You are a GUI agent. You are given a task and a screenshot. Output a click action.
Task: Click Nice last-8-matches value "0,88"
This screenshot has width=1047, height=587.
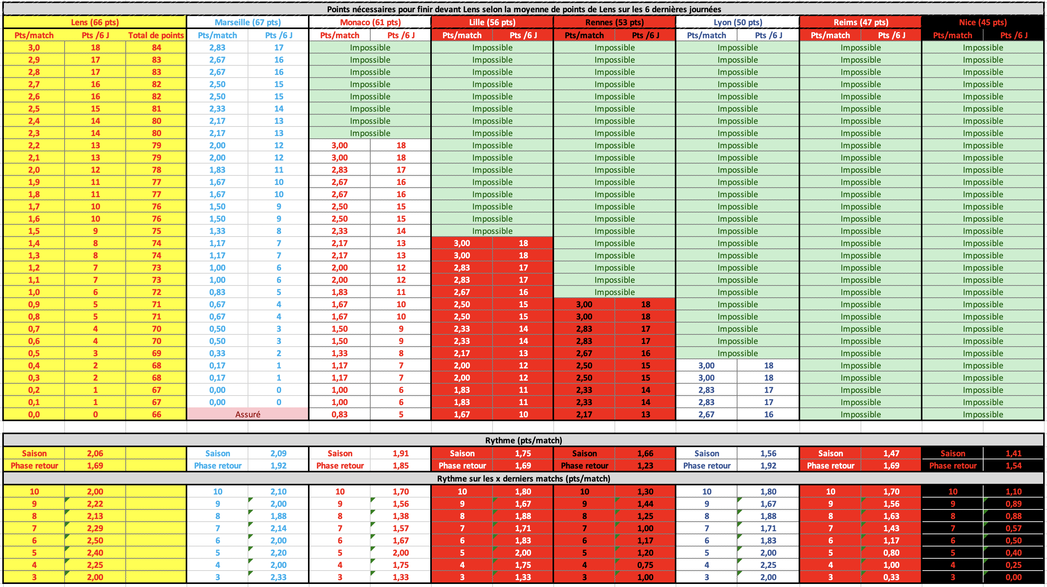[1014, 516]
